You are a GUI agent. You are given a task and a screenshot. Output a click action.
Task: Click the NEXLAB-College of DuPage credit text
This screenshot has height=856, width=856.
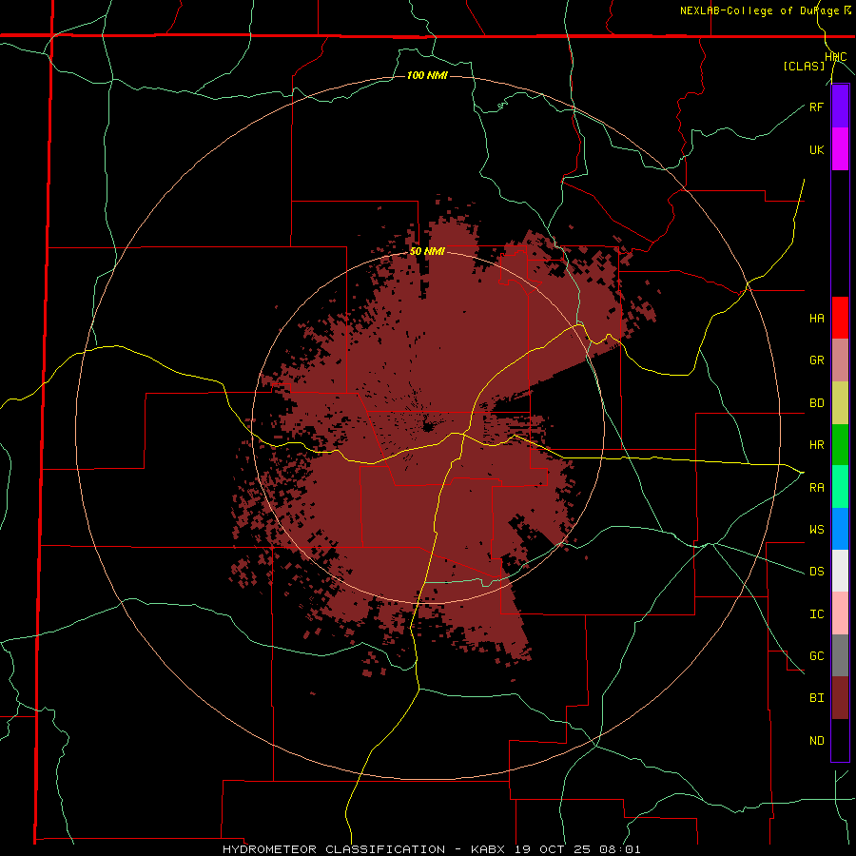click(x=759, y=10)
